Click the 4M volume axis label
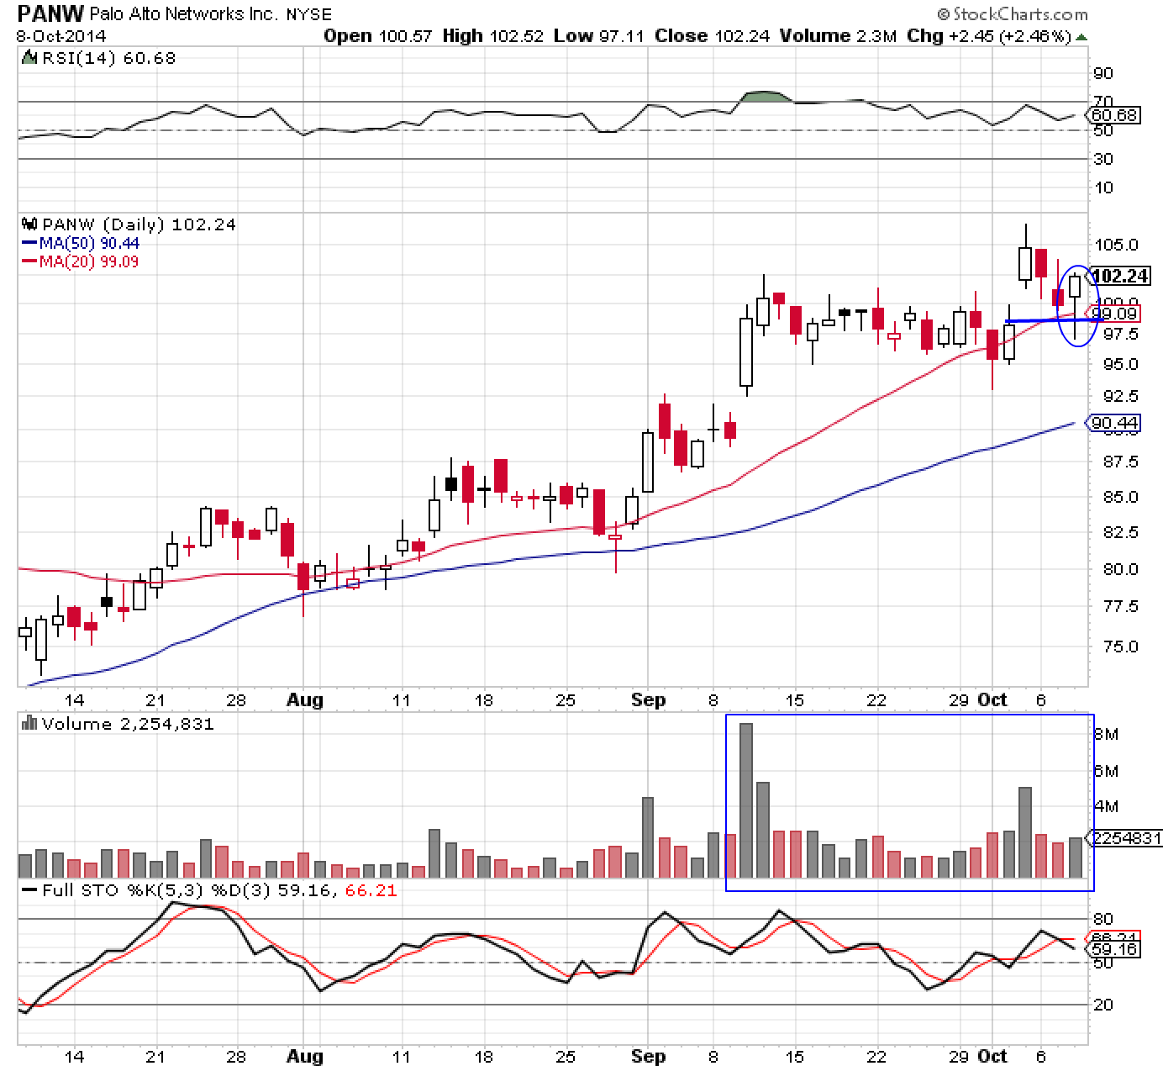1163x1066 pixels. point(1107,806)
